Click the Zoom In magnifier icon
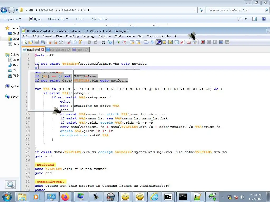The image size is (270, 202). (x=118, y=42)
